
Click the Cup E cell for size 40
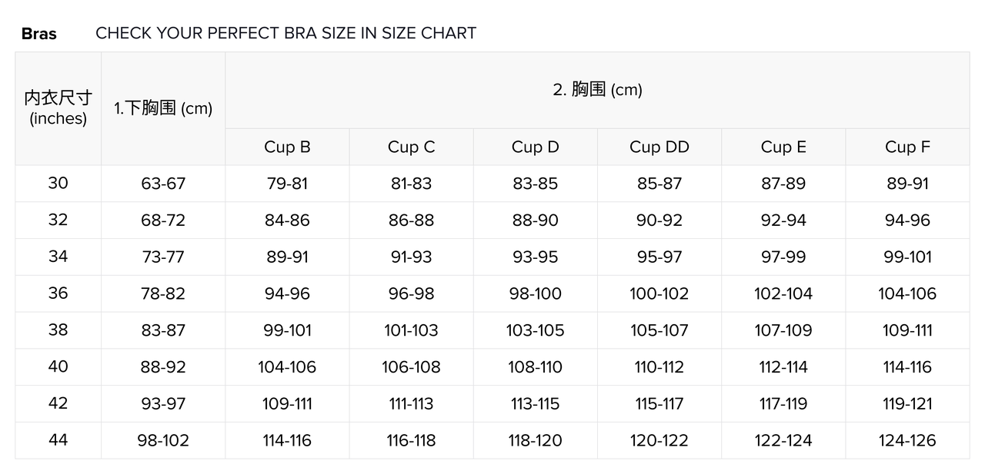pyautogui.click(x=783, y=367)
